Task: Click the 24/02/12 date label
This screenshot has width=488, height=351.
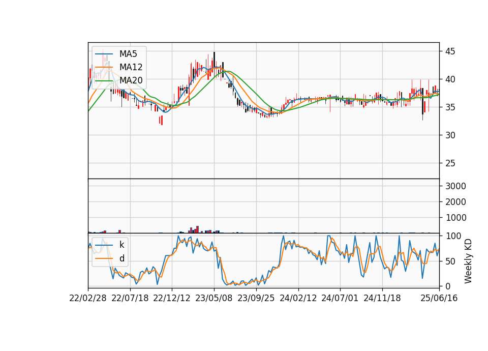Action: tap(298, 298)
